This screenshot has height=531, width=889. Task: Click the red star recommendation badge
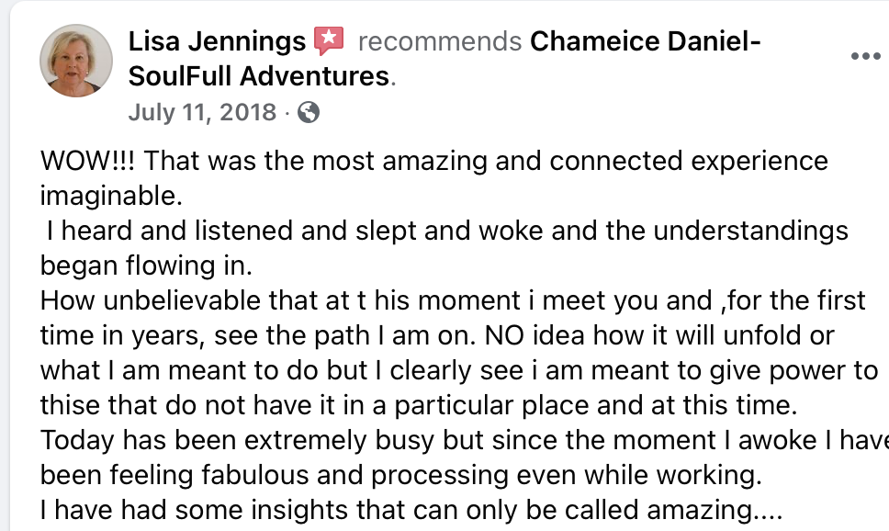(x=329, y=40)
